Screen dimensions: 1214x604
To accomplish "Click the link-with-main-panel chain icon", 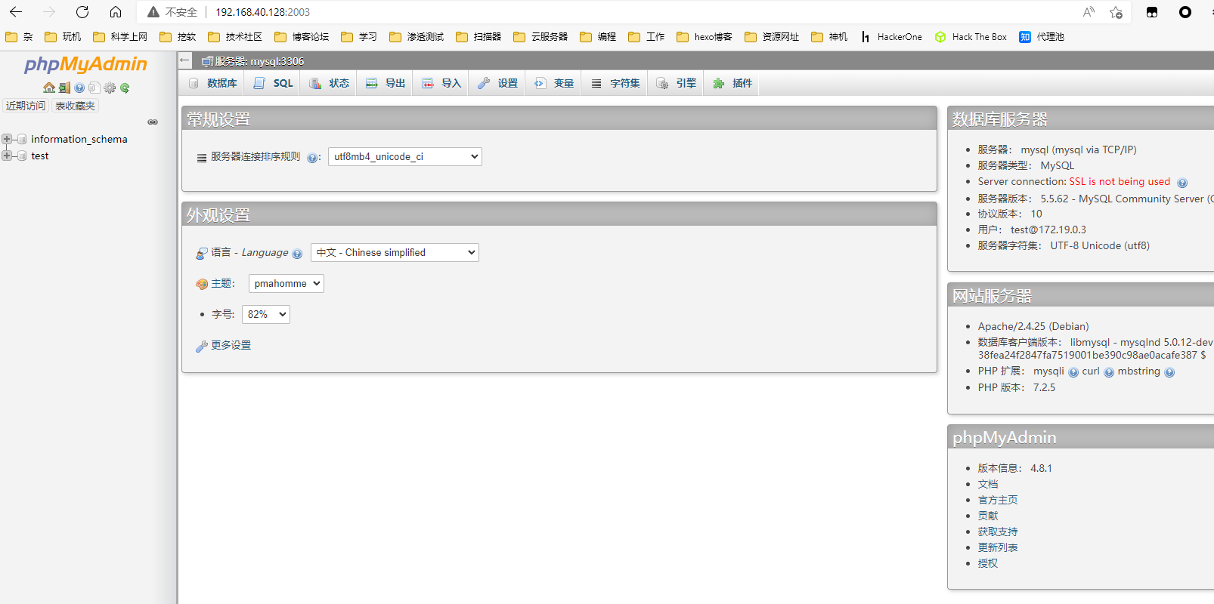I will [x=153, y=122].
